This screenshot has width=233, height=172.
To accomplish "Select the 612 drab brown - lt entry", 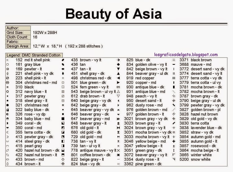I will [88, 96].
